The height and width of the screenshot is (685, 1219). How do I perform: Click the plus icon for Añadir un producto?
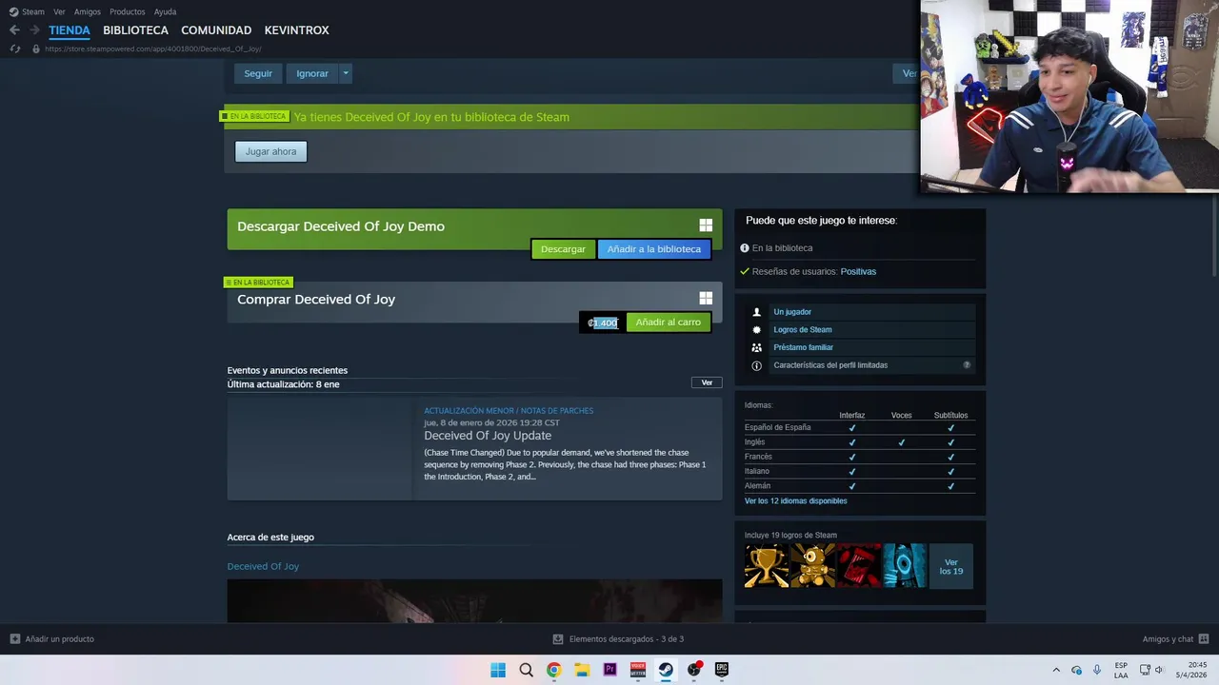tap(14, 639)
